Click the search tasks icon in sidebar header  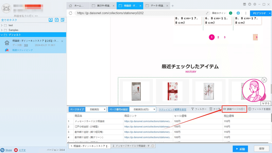63,20
